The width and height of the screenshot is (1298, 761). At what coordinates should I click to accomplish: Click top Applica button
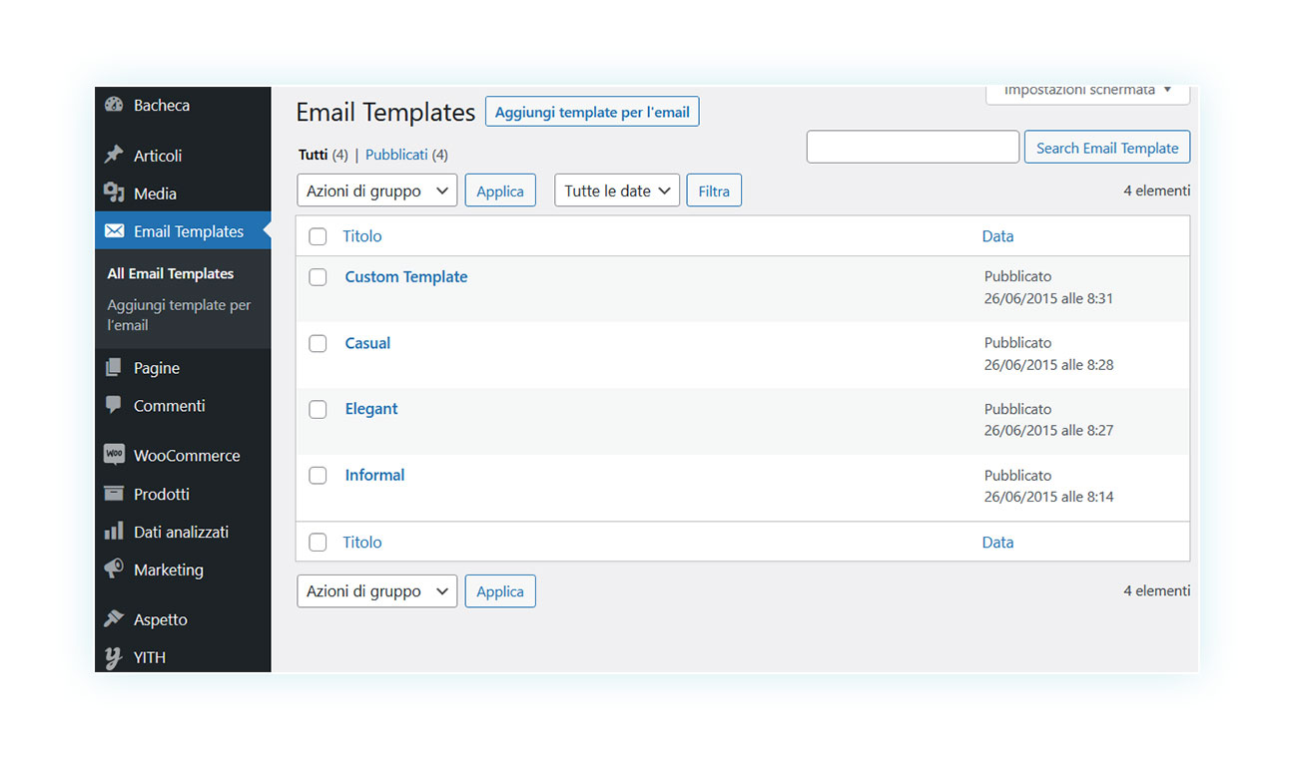[x=500, y=190]
